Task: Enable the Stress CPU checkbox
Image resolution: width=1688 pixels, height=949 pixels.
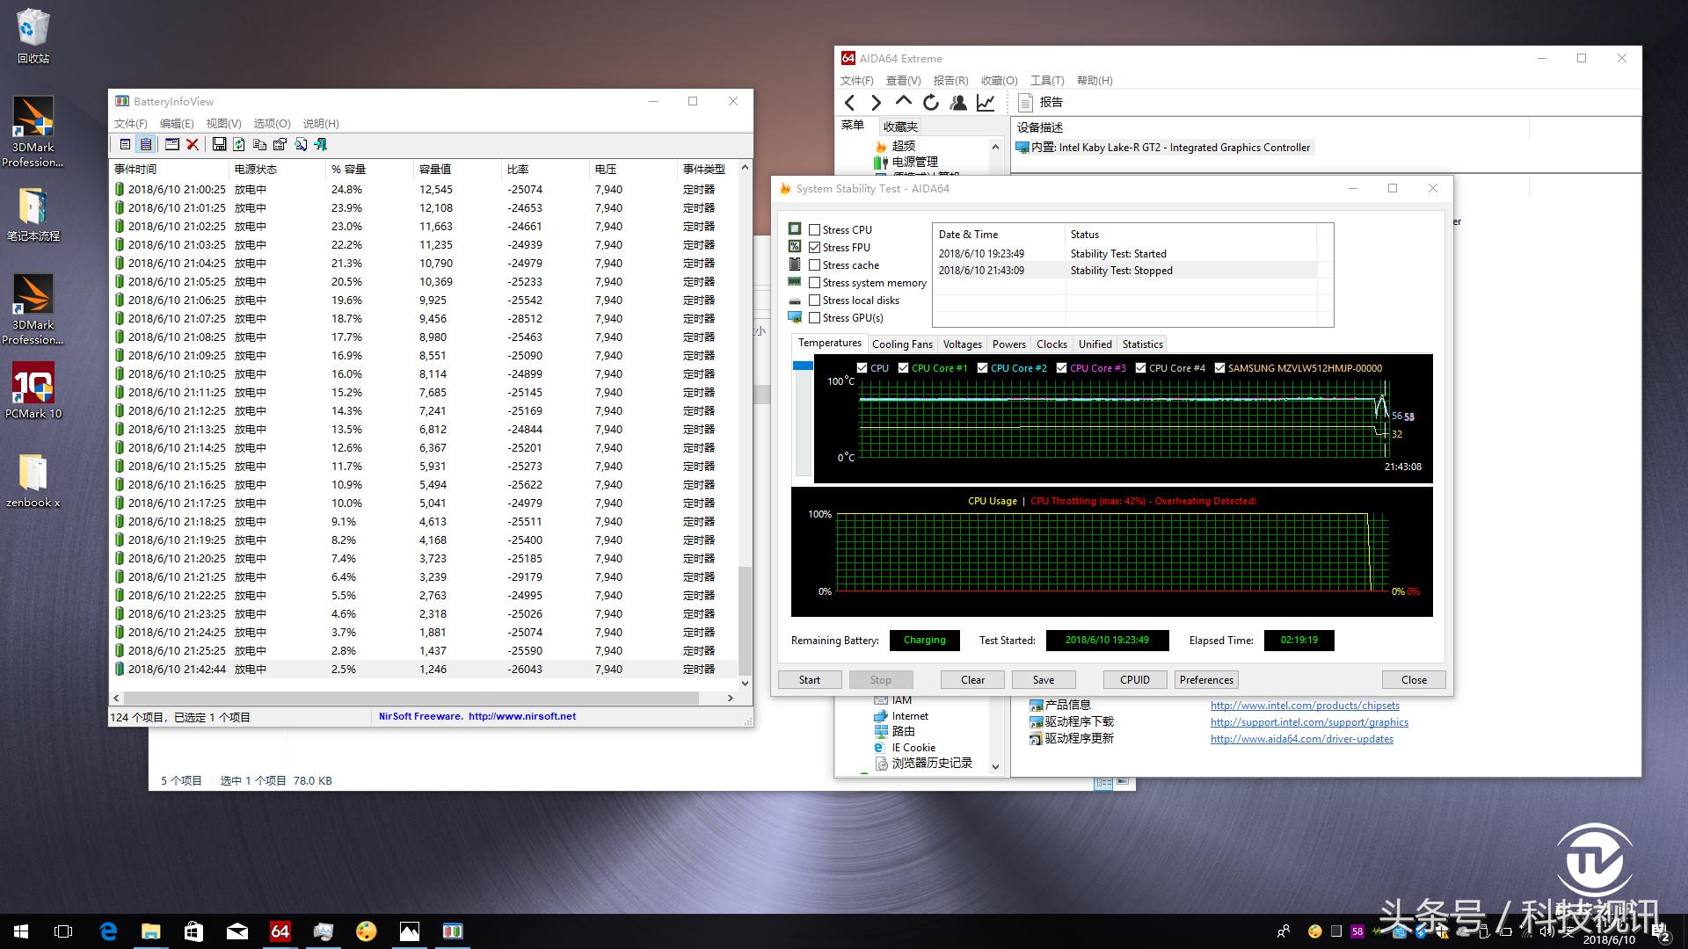Action: point(814,230)
